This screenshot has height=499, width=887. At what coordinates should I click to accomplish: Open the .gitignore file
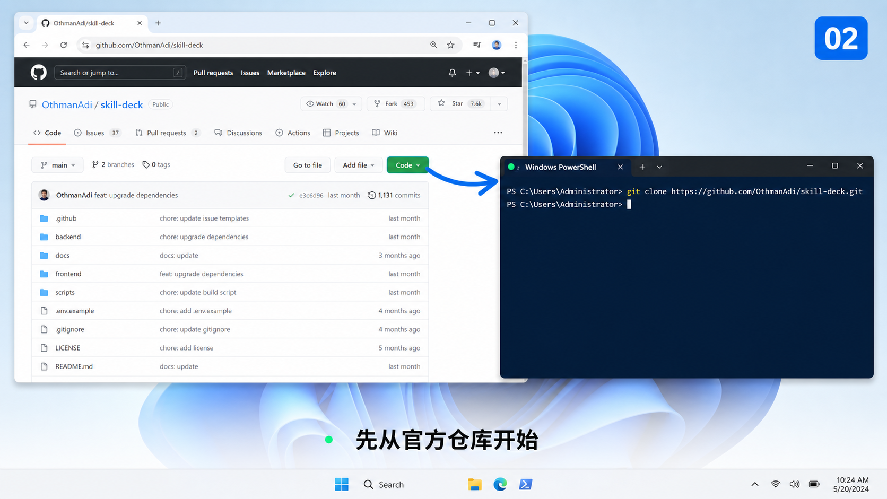coord(69,329)
